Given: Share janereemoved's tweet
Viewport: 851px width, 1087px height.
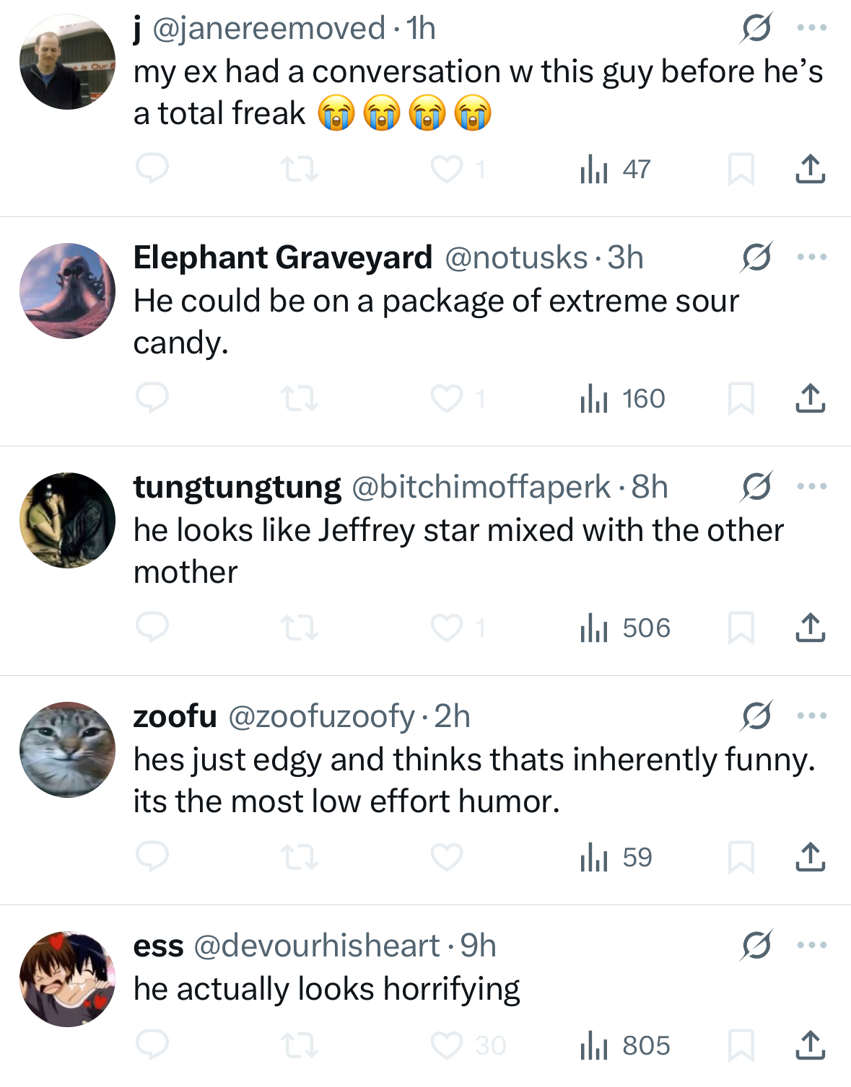Looking at the screenshot, I should tap(810, 169).
